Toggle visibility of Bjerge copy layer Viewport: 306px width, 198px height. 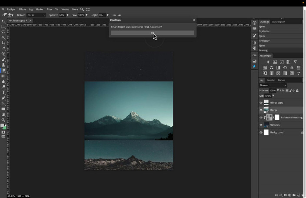pyautogui.click(x=261, y=103)
